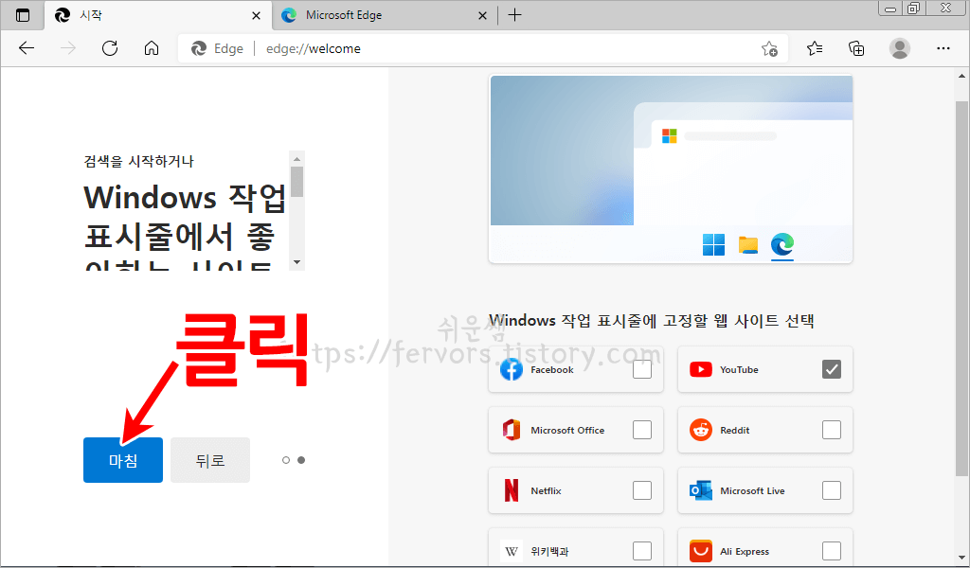Open the Collections icon
970x568 pixels.
coord(856,48)
